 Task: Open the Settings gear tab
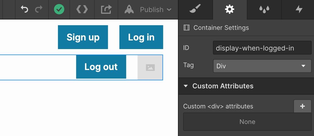(x=230, y=9)
